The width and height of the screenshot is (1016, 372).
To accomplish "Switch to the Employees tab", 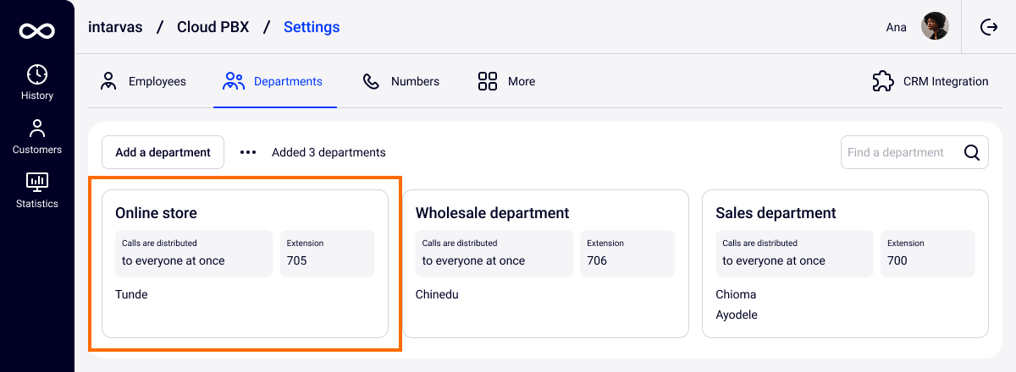I will 143,82.
